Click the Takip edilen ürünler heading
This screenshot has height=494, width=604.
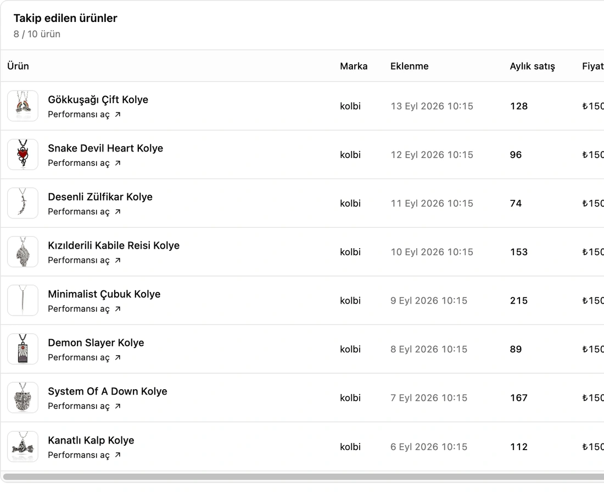point(65,18)
